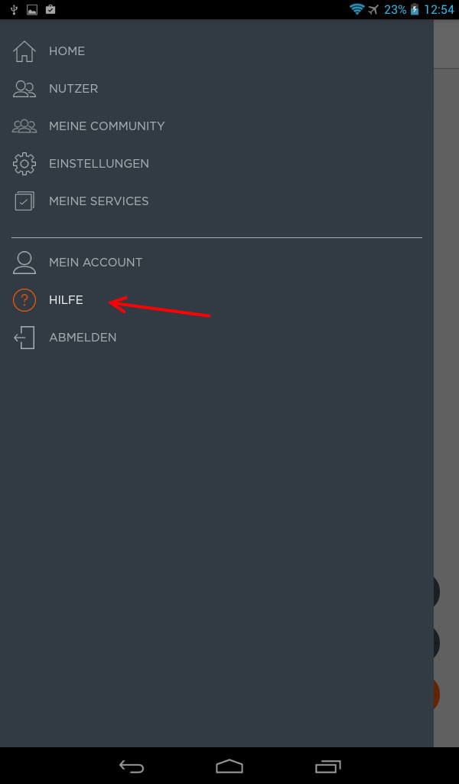
Task: Tap the Android home navigation button
Action: coord(229,766)
